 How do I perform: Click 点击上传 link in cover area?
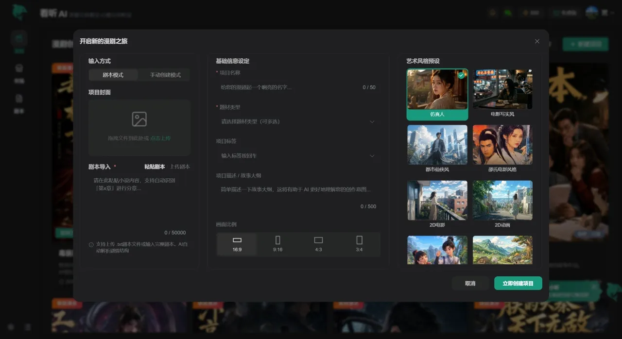tap(160, 138)
